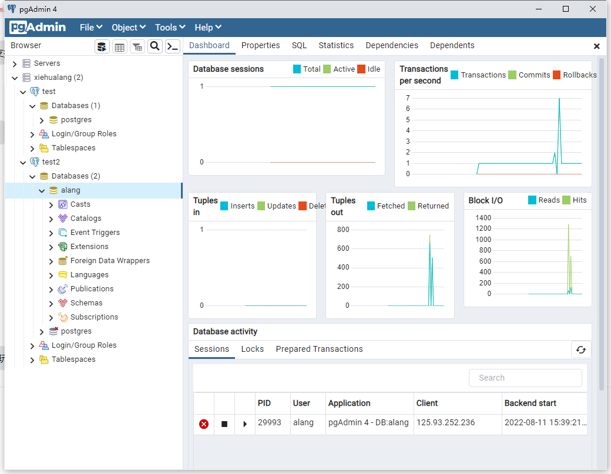
Task: Switch to the Properties tab
Action: [x=260, y=45]
